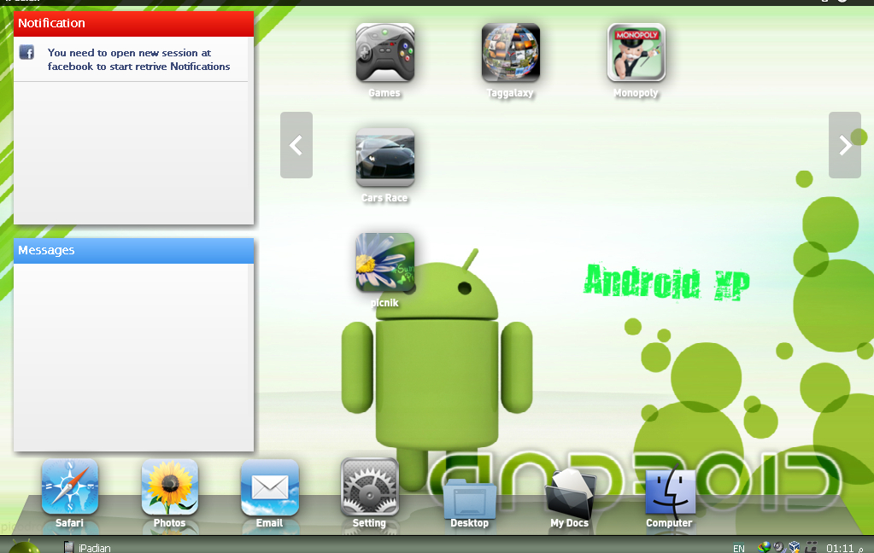Open Photos sunflower icon in dock
The width and height of the screenshot is (874, 553).
169,486
